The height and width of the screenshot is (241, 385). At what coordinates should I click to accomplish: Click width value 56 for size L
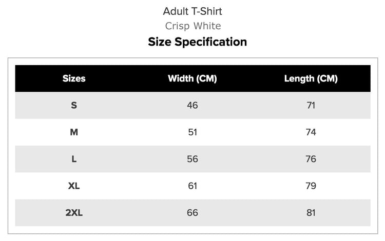[192, 159]
